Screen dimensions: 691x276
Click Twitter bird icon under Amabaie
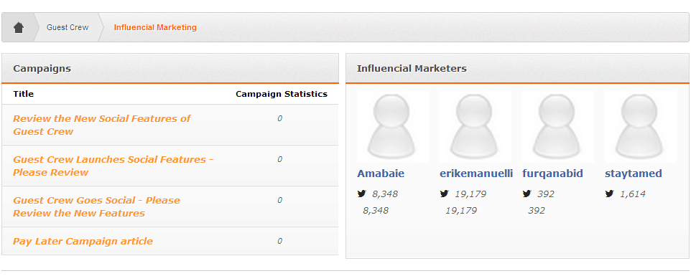(362, 194)
